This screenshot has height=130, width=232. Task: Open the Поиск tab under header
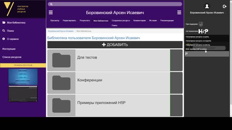click(x=115, y=25)
